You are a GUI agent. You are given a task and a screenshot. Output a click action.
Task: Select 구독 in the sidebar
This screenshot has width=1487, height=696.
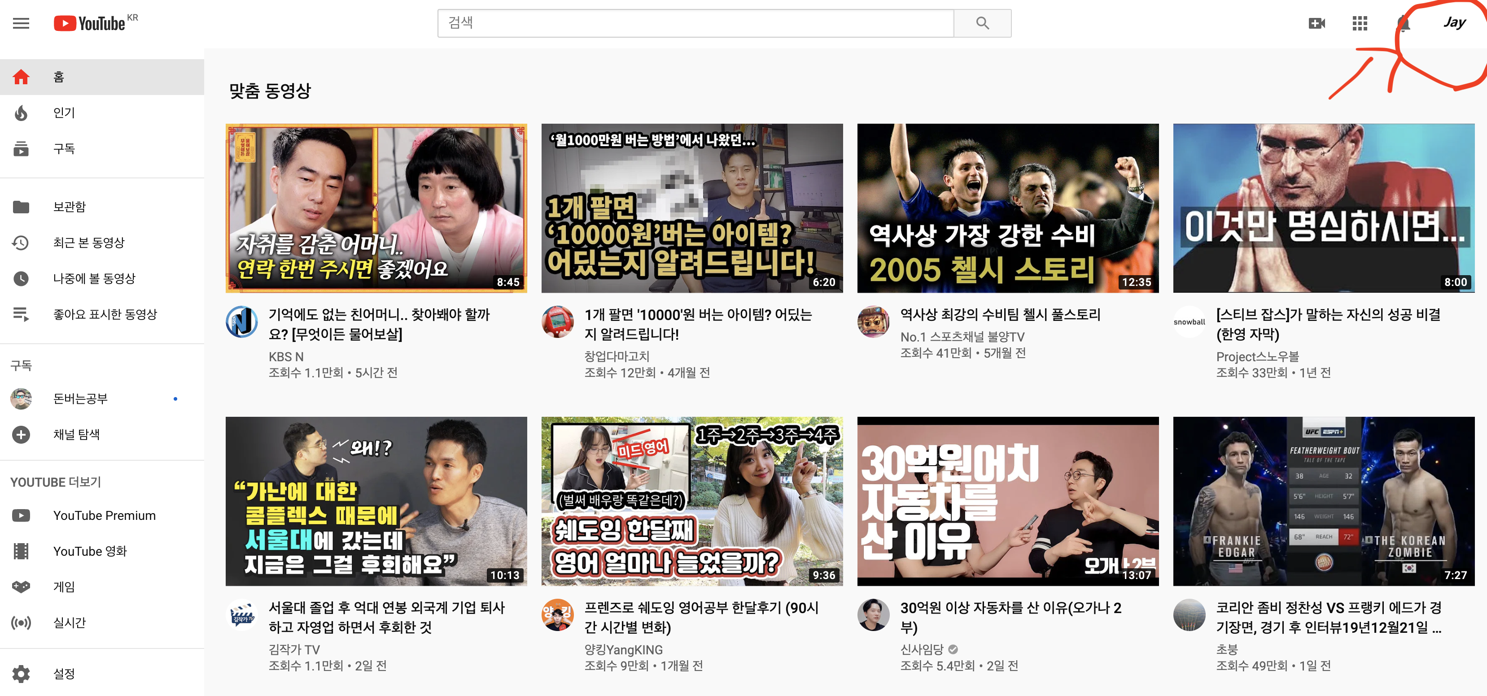point(102,148)
